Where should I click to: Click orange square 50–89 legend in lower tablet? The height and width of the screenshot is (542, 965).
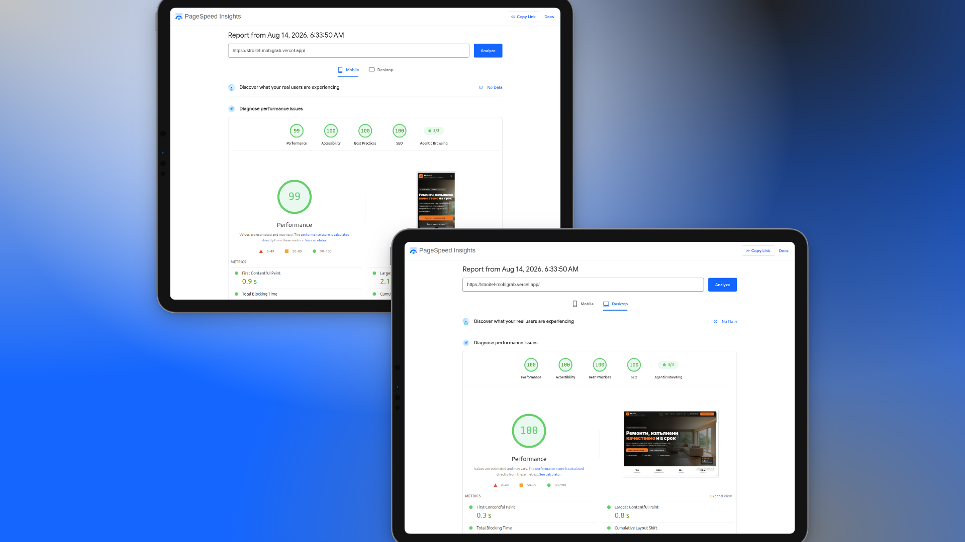(x=528, y=485)
